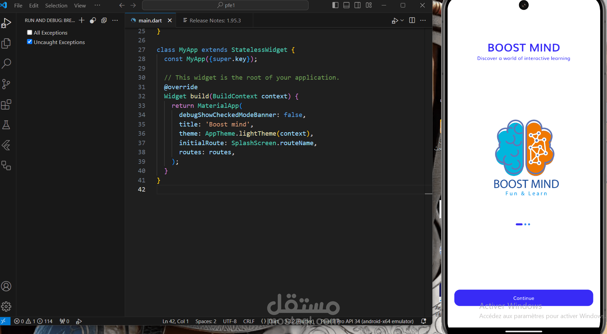Viewport: 607px width, 334px height.
Task: Select device Pixel 8 Pro API 34
Action: pyautogui.click(x=367, y=321)
